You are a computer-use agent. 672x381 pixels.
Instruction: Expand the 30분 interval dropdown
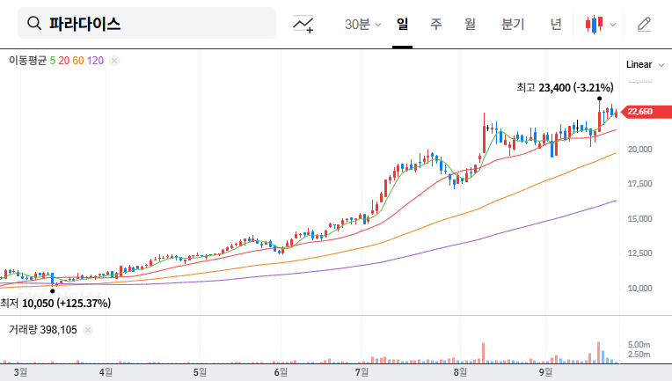pyautogui.click(x=363, y=25)
